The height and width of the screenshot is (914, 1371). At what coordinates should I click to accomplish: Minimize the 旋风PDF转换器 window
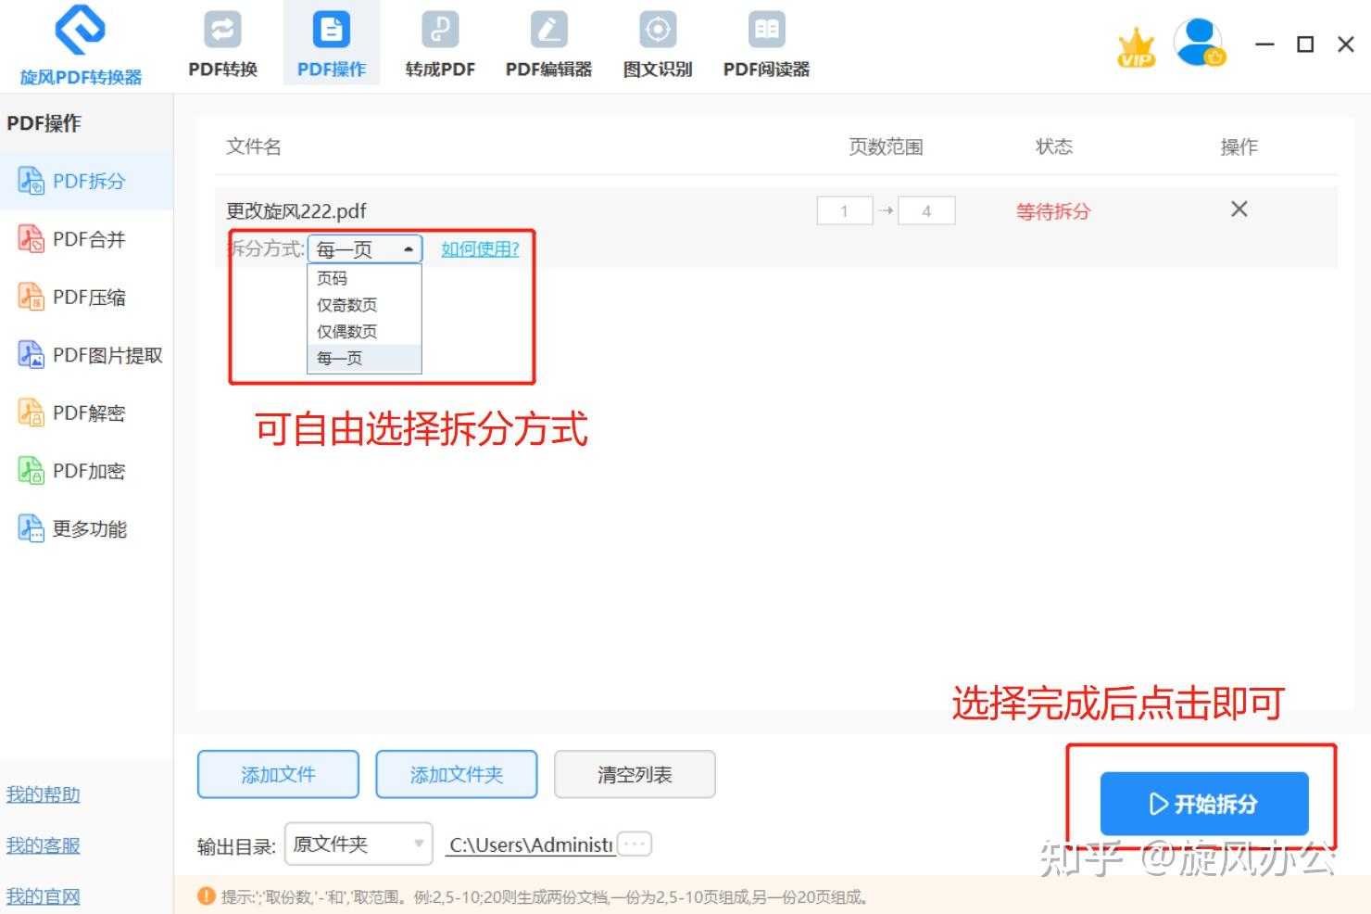click(1264, 44)
